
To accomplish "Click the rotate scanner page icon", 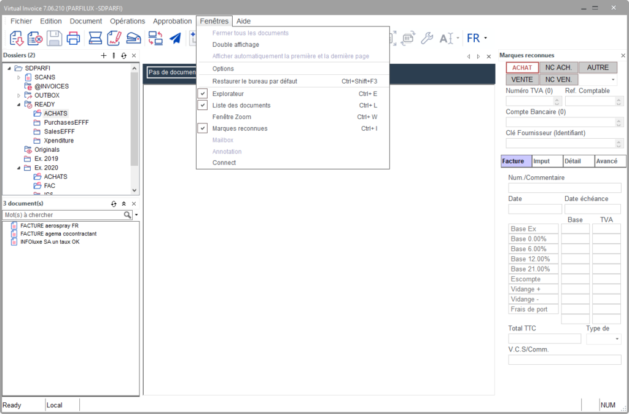I will coord(408,39).
